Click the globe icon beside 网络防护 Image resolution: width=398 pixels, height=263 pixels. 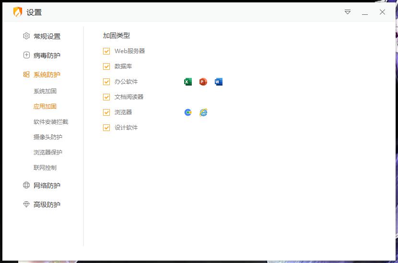coord(26,185)
